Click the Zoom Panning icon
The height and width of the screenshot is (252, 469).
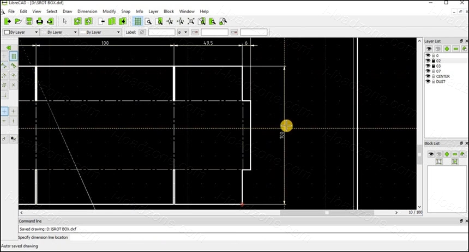pyautogui.click(x=223, y=21)
